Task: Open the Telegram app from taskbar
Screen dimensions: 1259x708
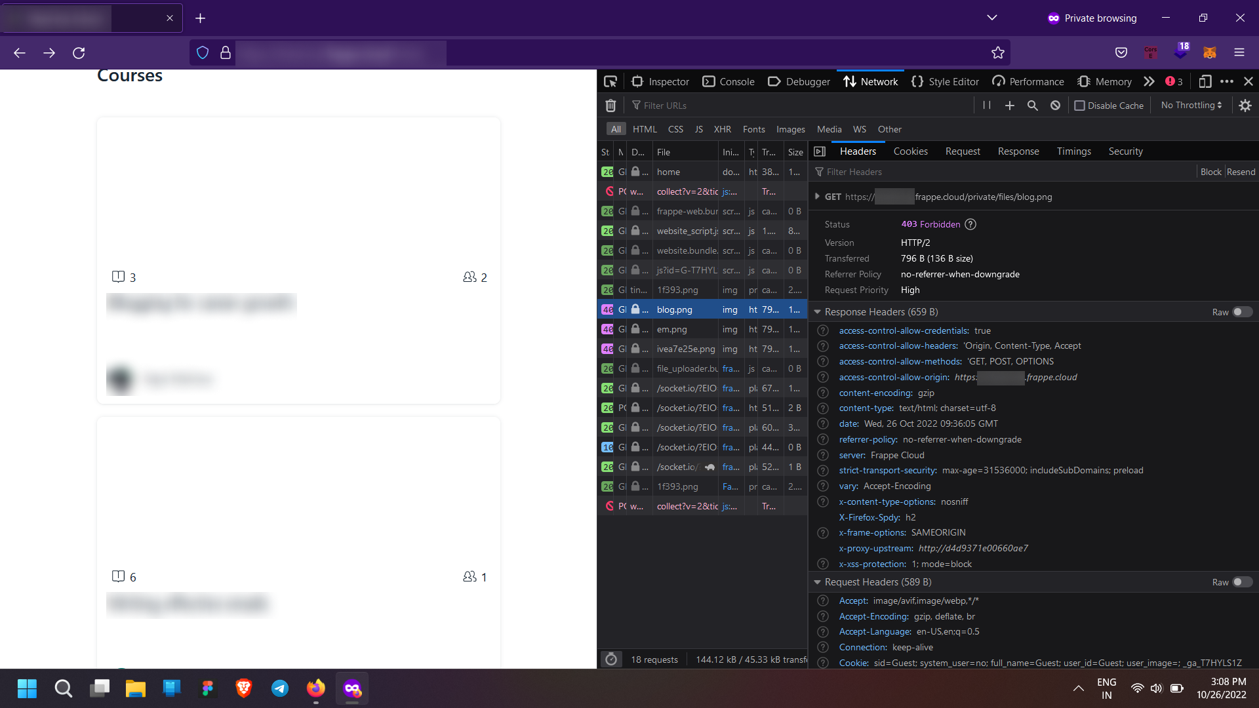Action: coord(279,688)
